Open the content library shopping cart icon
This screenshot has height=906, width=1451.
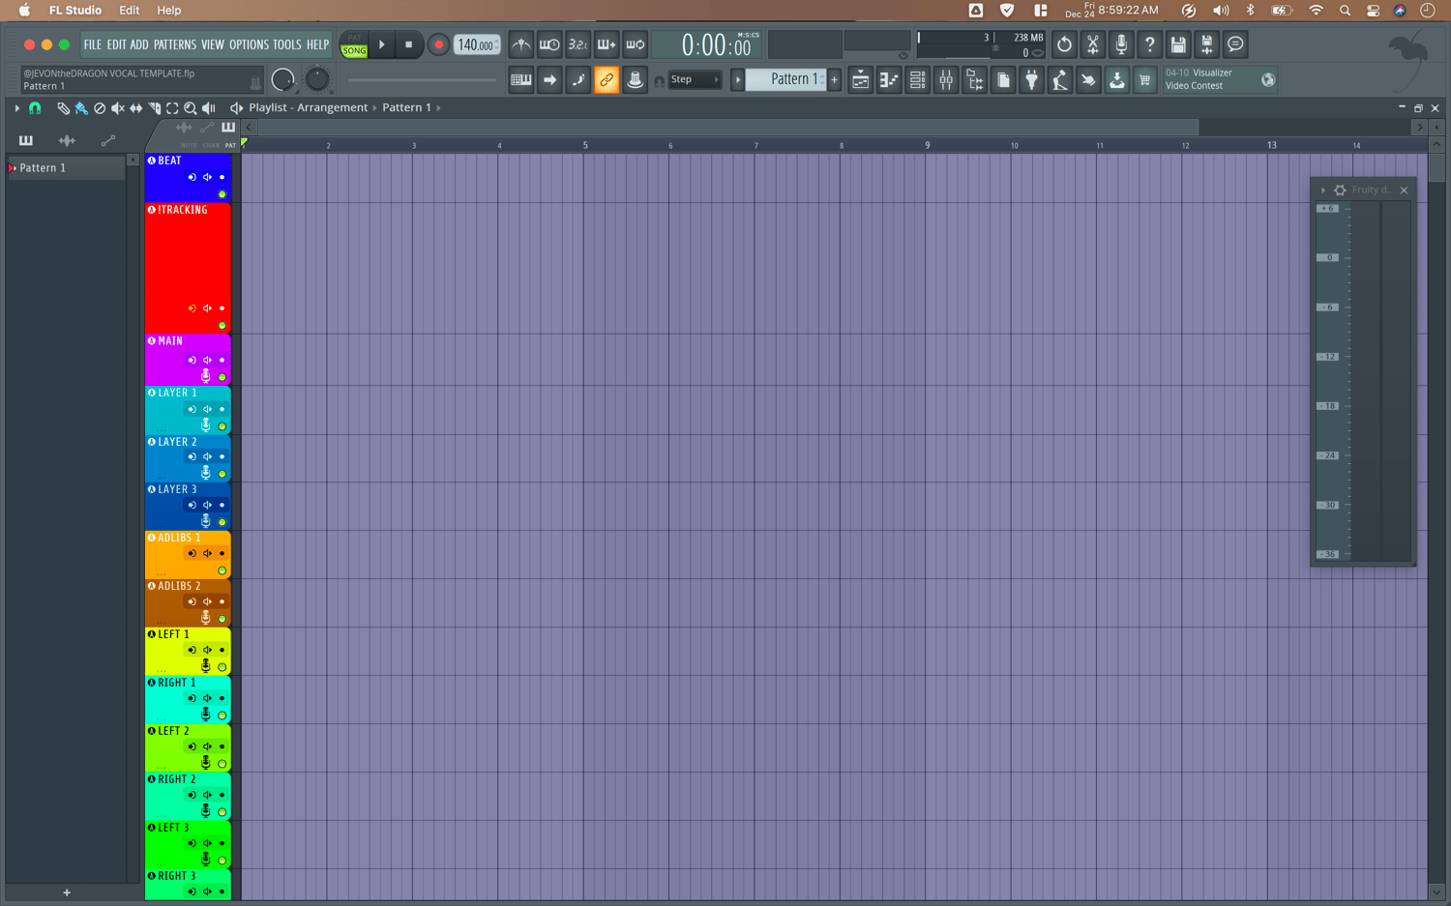1145,79
